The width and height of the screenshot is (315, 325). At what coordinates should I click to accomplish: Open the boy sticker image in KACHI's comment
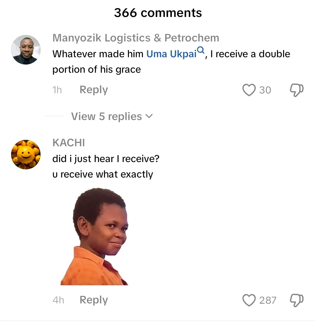click(95, 237)
